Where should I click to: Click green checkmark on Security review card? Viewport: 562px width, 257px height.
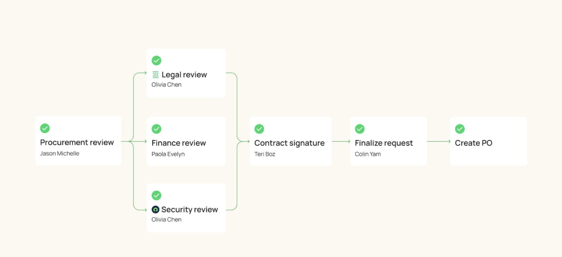pos(156,196)
